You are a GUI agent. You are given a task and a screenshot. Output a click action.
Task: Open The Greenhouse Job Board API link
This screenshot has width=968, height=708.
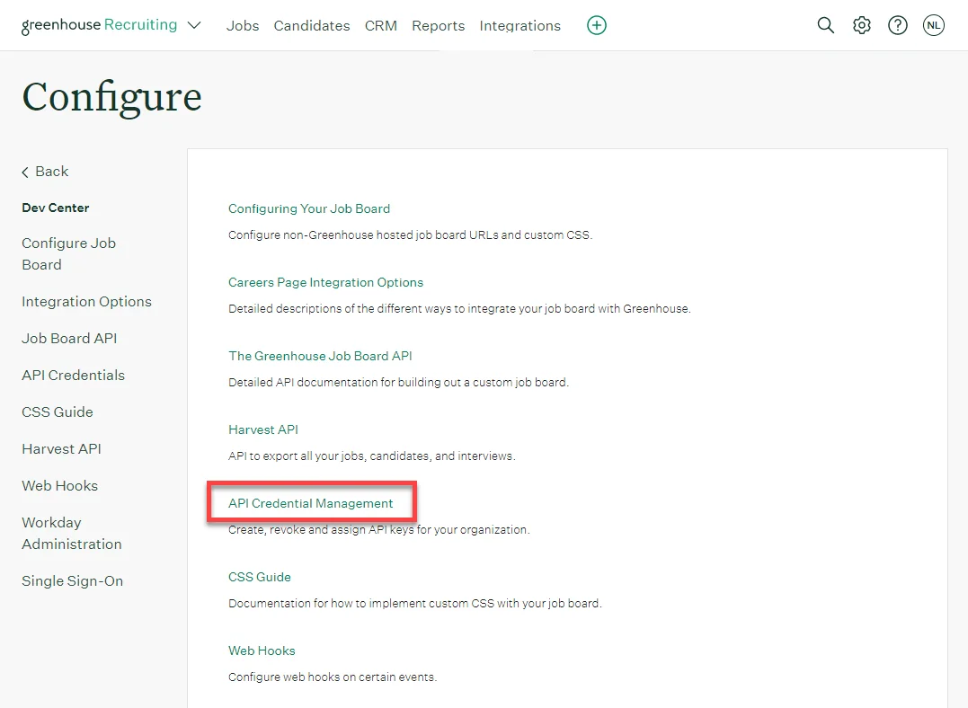click(x=320, y=356)
